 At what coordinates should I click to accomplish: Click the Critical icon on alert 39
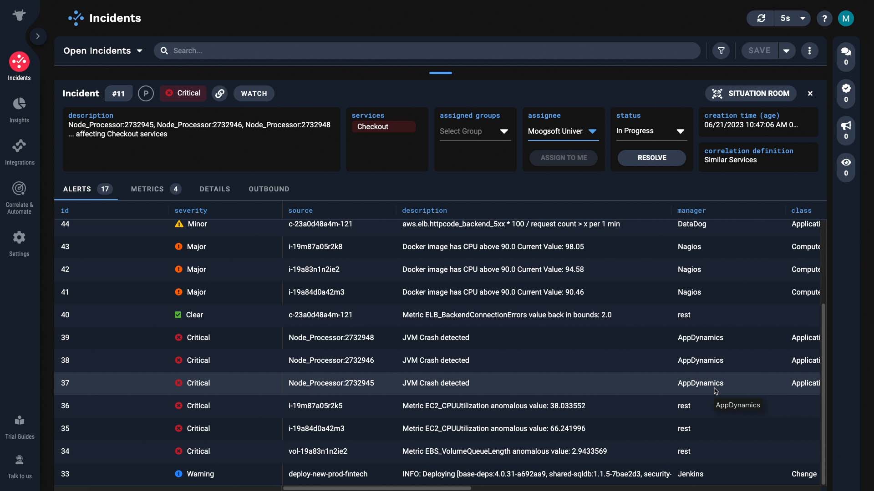(178, 337)
